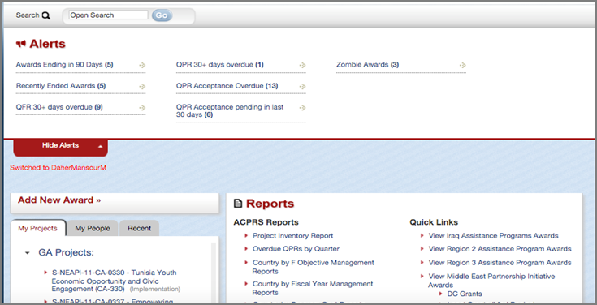
Task: Click arrow icon beside Zombie Awards
Action: click(463, 65)
